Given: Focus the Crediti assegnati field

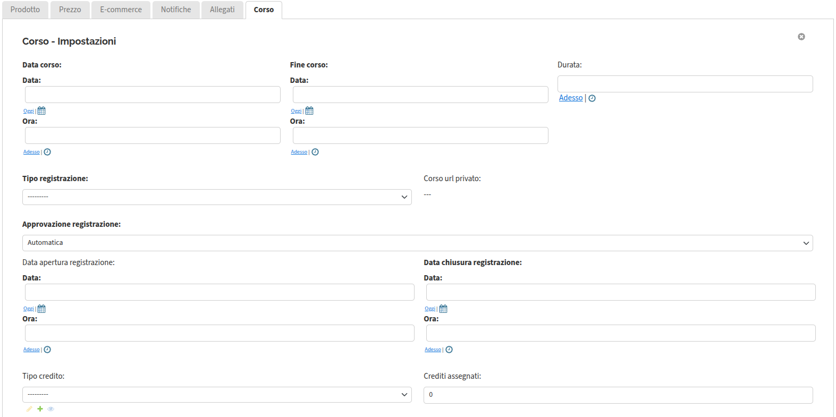Looking at the screenshot, I should (618, 395).
